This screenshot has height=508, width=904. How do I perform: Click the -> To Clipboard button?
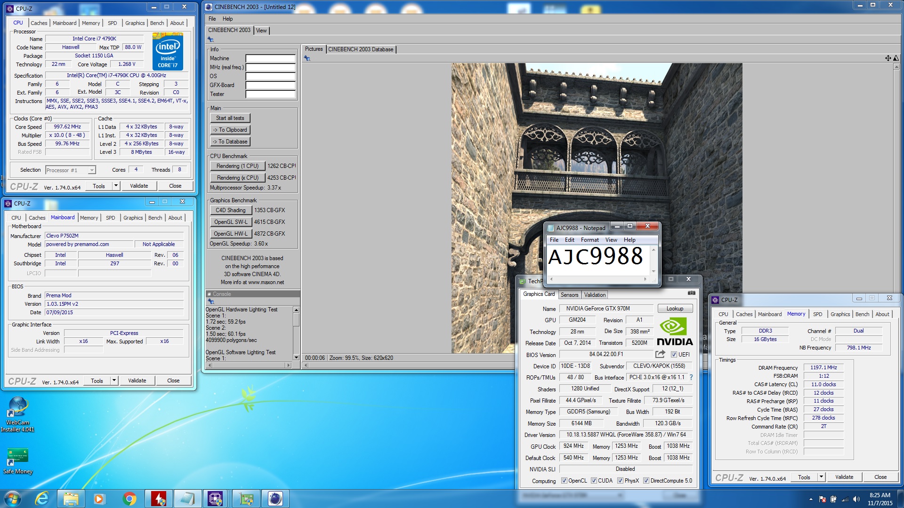tap(230, 130)
